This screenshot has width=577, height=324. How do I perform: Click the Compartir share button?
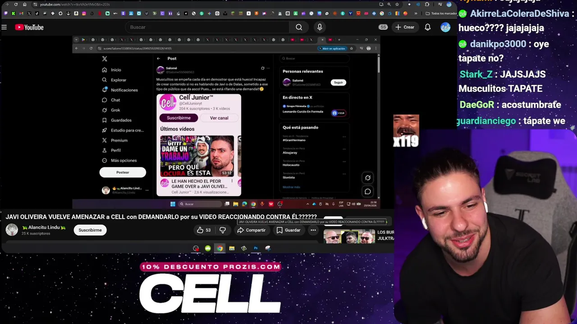(251, 230)
